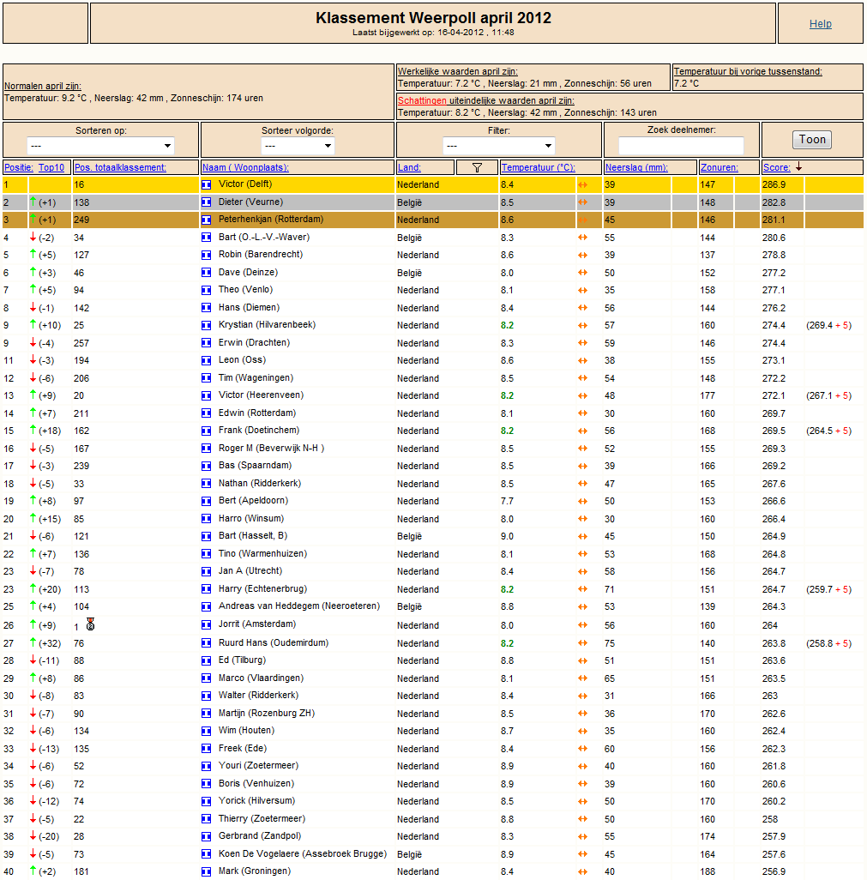867x880 pixels.
Task: Click the Zoek deelnemer search field
Action: pos(681,146)
